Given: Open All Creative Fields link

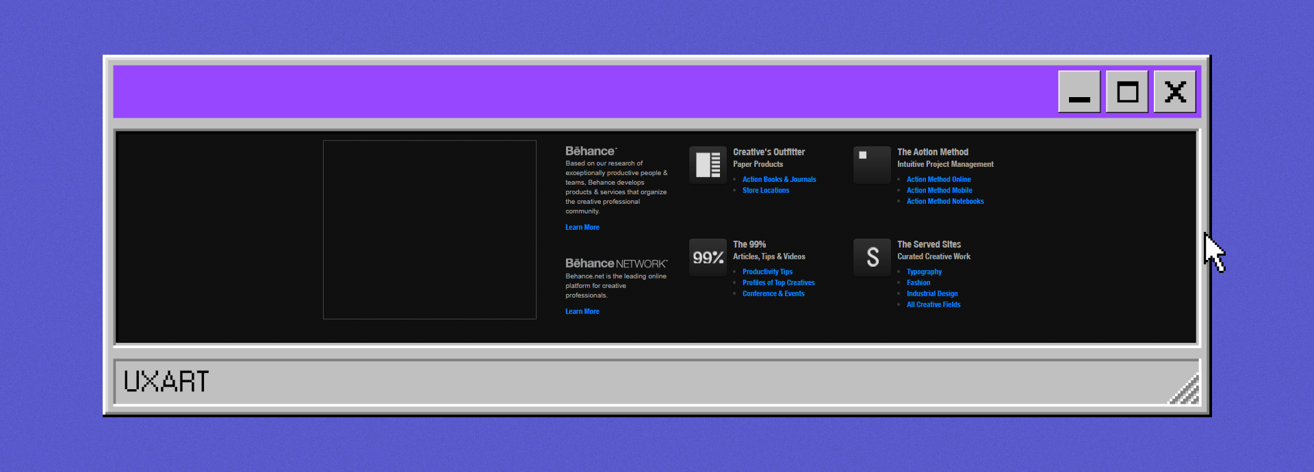Looking at the screenshot, I should 933,304.
